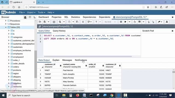Collapse the Tables (20) tree node

[6, 27]
